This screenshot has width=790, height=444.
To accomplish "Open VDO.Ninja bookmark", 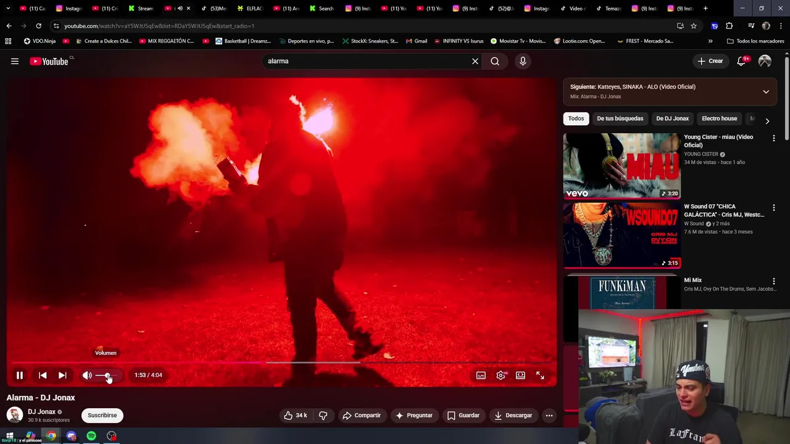I will click(x=39, y=41).
